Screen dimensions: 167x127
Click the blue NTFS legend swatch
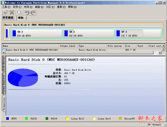coord(8,118)
